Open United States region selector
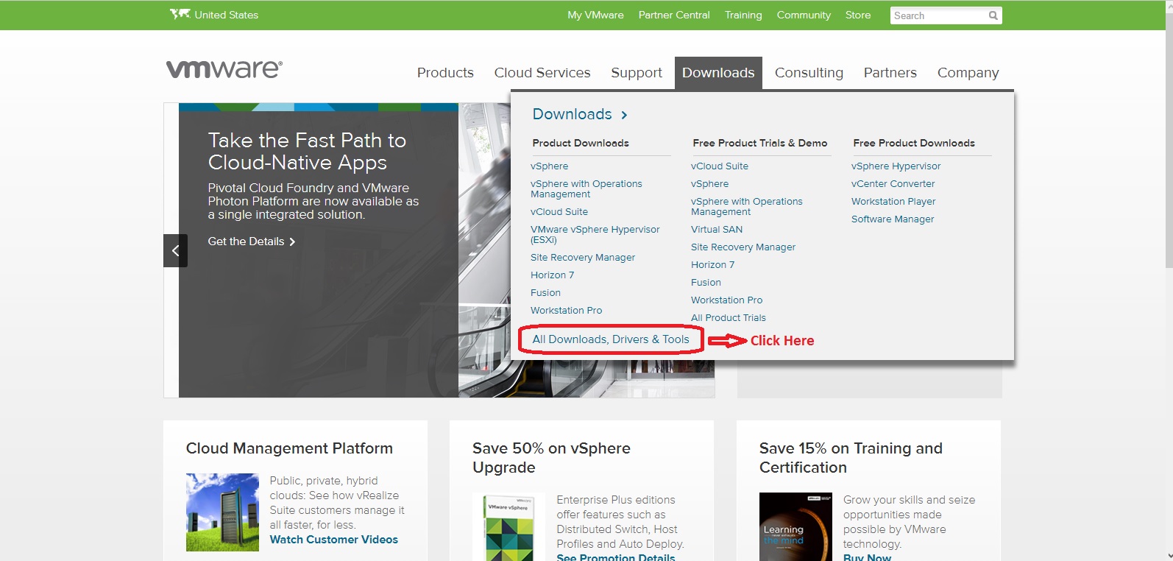 [x=214, y=15]
